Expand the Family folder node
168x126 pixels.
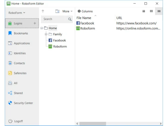click(46, 34)
